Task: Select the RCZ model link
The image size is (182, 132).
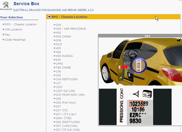Action: 59,44
